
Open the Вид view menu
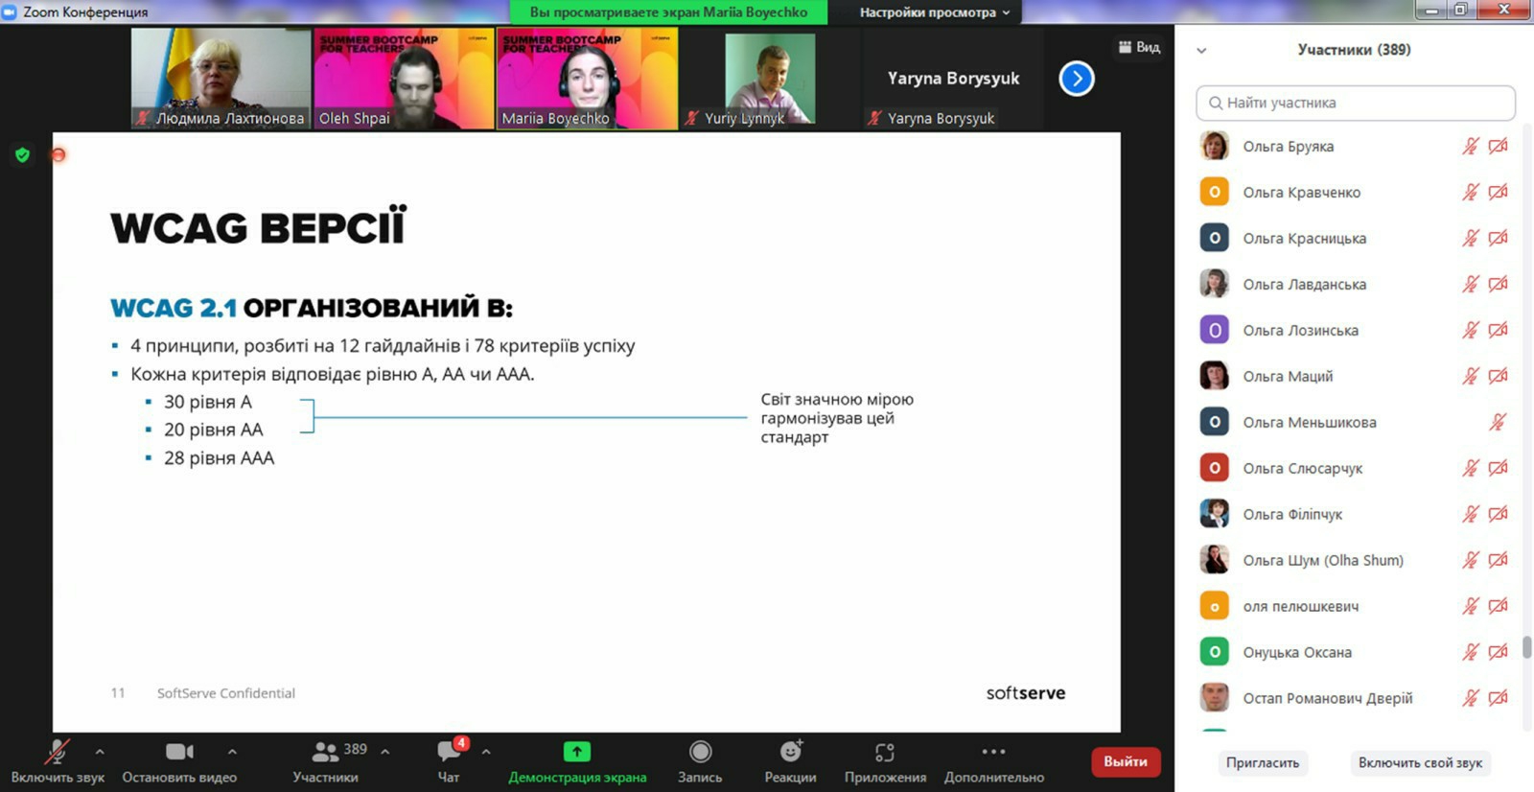click(x=1139, y=47)
